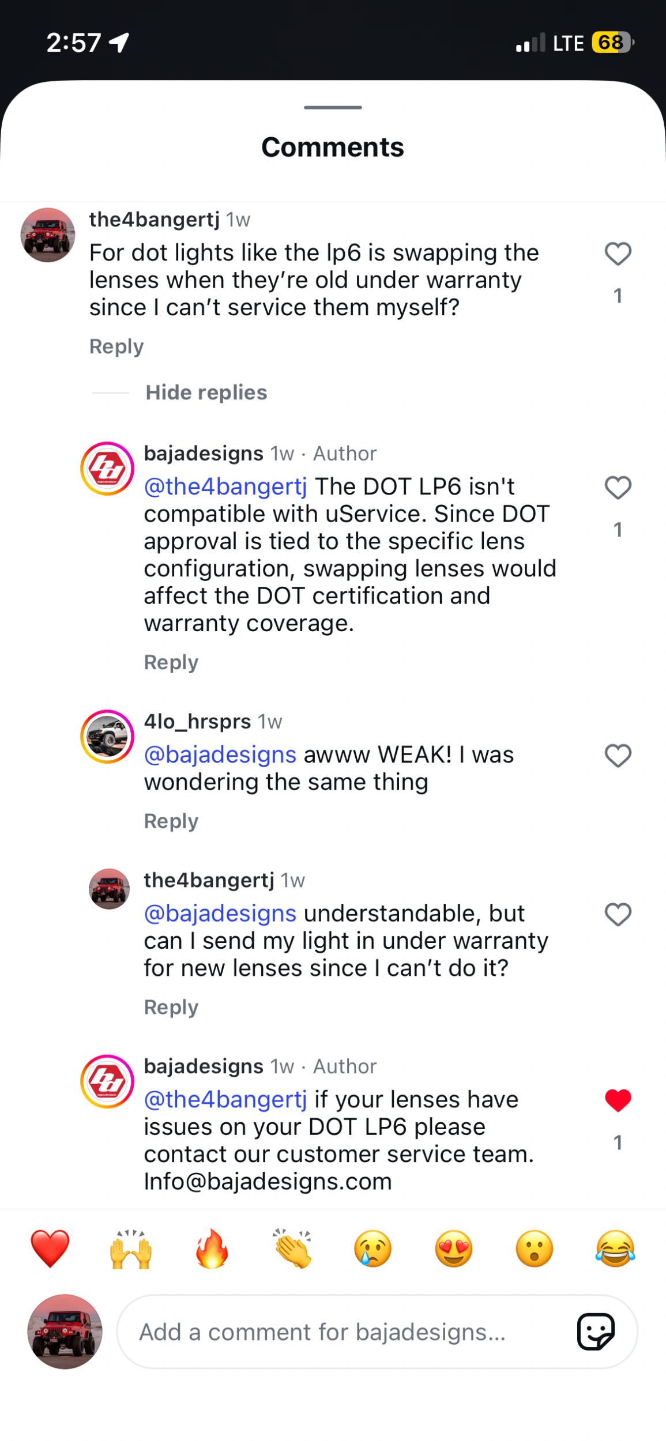666x1441 pixels.
Task: Reply to bajadesigns' uService compatibility comment
Action: [x=171, y=662]
